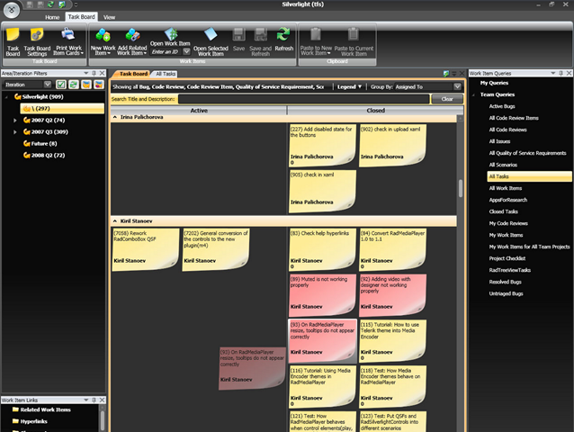The width and height of the screenshot is (574, 432).
Task: Expand the 2007 Q2 (74) iteration node
Action: point(15,120)
